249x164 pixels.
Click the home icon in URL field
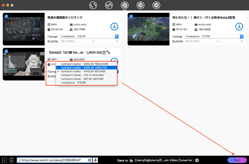pos(20,160)
